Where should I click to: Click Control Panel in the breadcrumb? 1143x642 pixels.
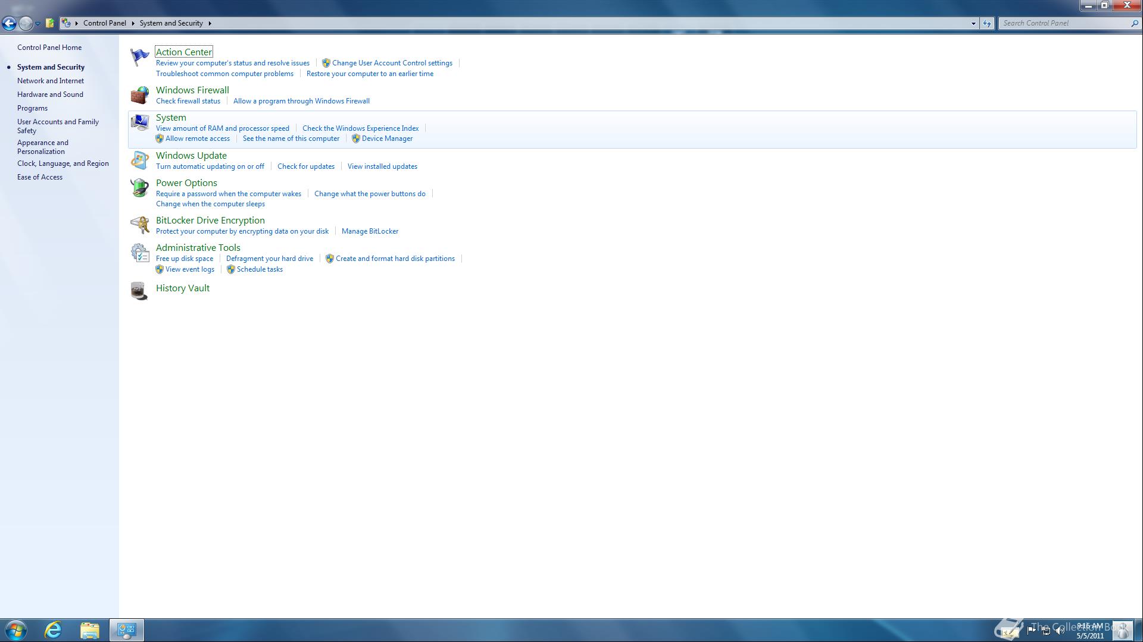click(x=105, y=23)
